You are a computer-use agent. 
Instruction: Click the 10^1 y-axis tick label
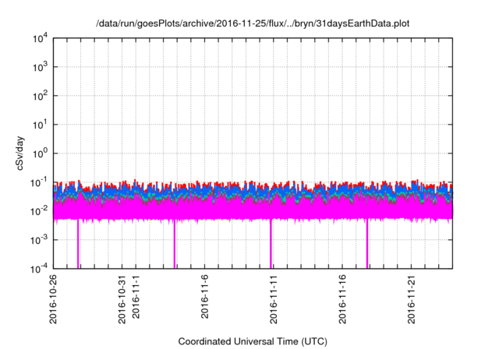41,125
